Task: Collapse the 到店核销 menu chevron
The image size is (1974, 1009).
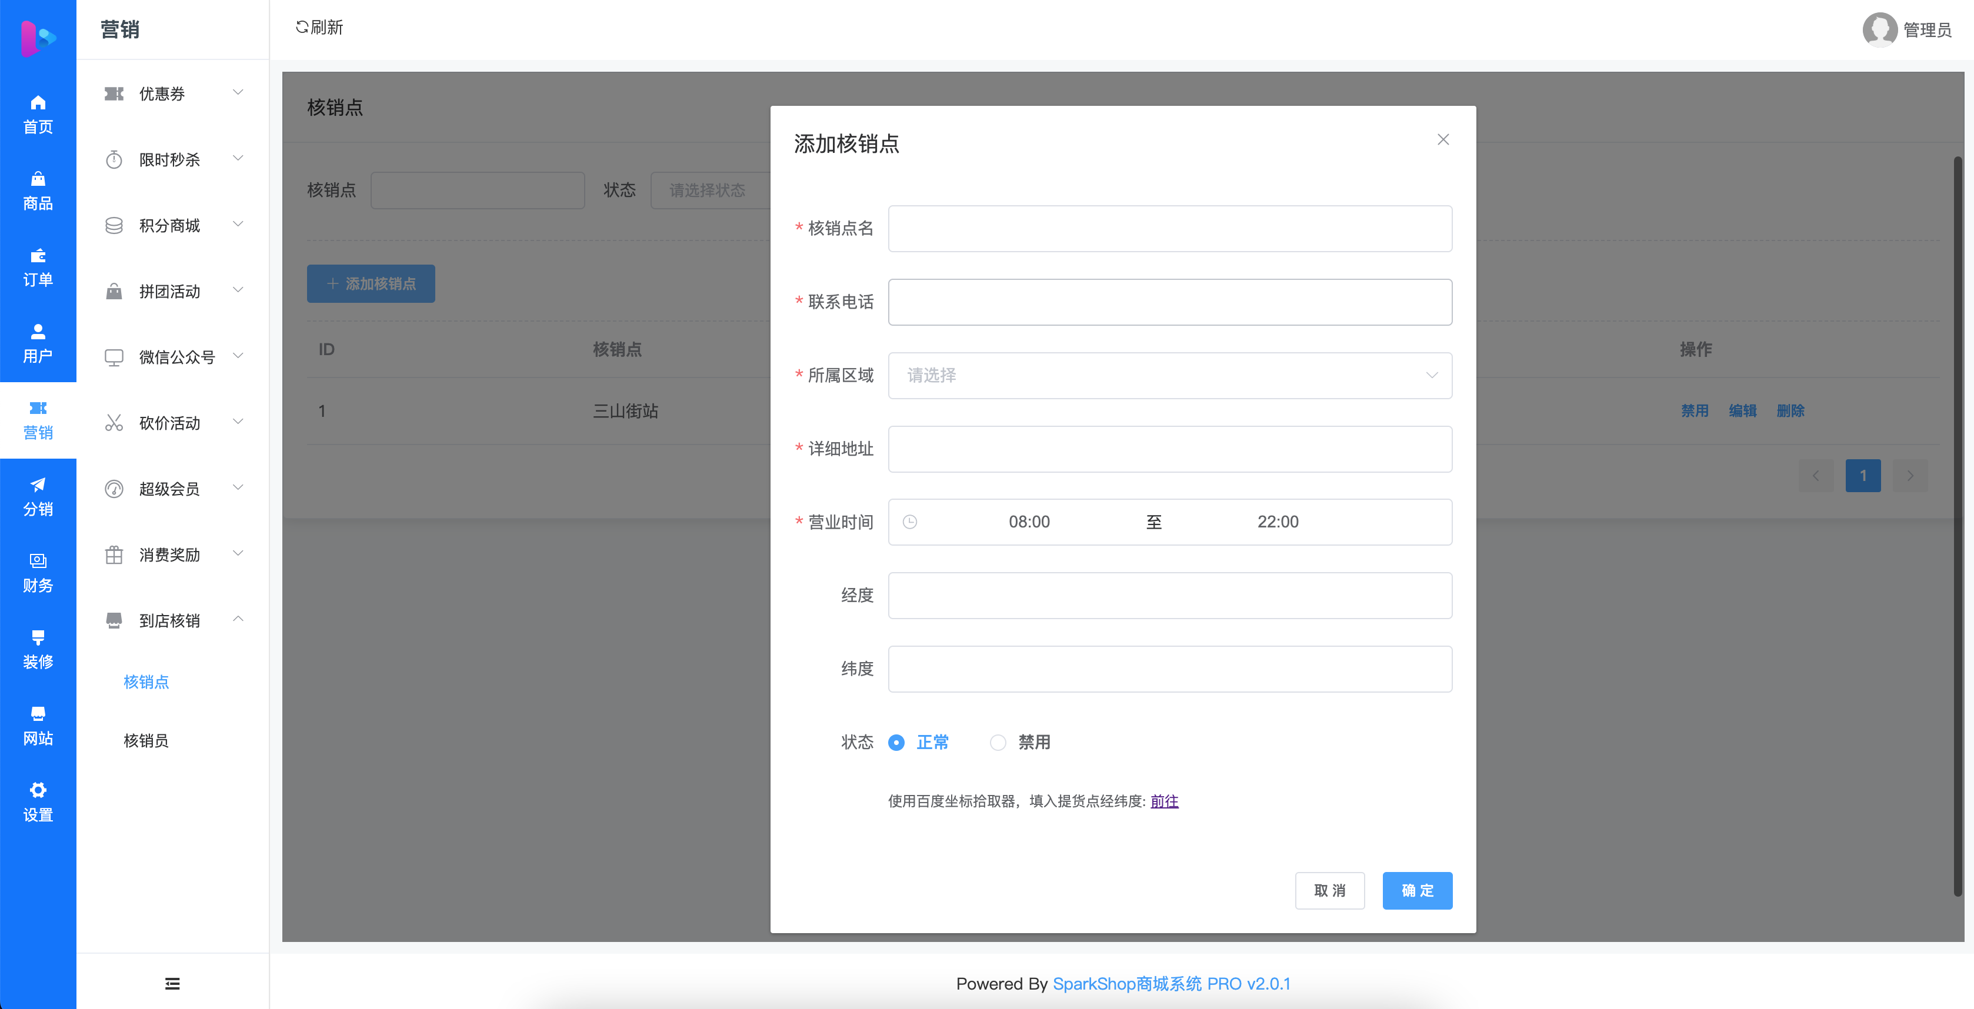Action: [238, 619]
